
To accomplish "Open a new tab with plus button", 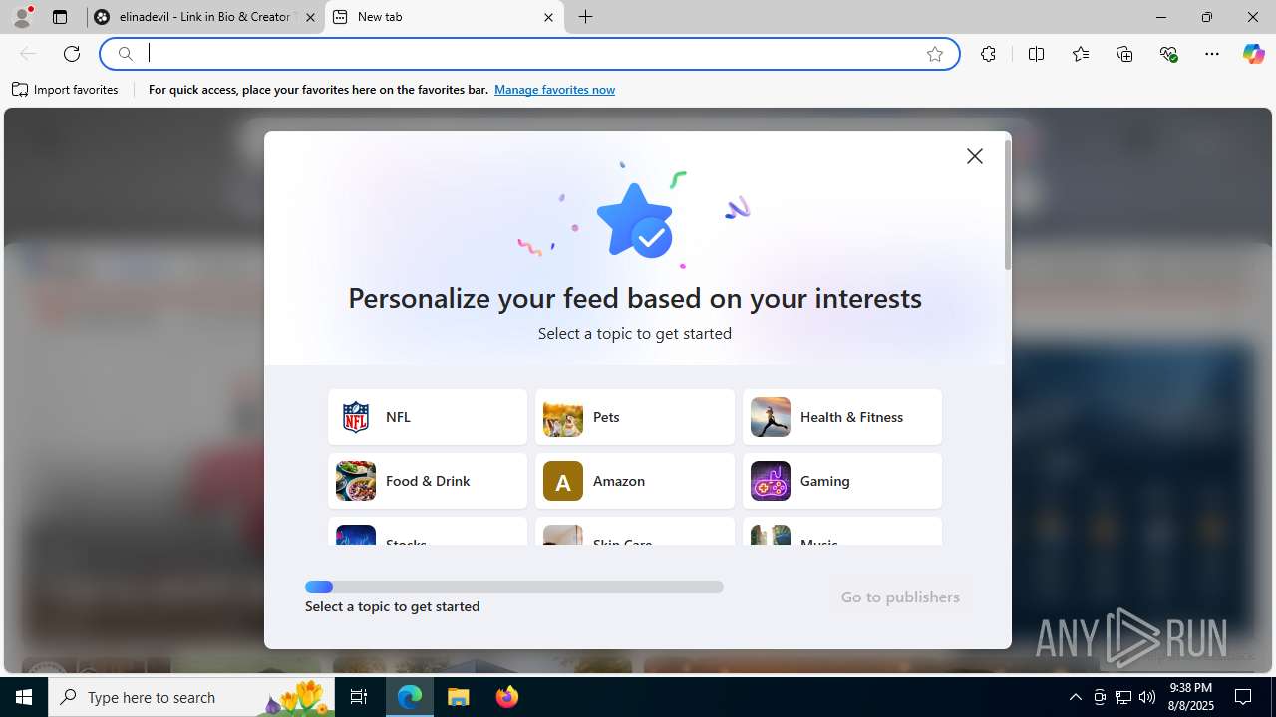I will [586, 17].
